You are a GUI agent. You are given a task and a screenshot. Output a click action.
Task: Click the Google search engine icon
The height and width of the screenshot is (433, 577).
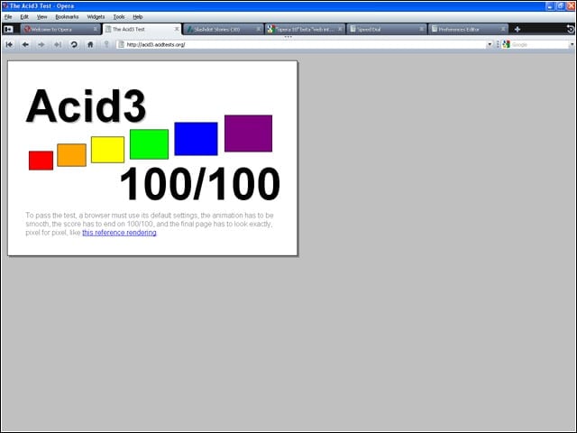pyautogui.click(x=507, y=44)
